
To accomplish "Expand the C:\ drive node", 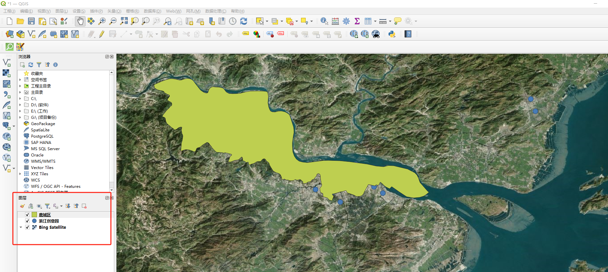I will tap(20, 98).
